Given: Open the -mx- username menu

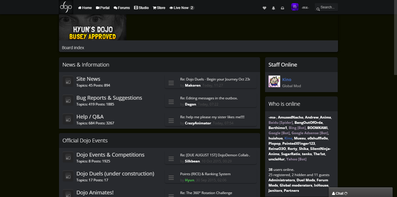Looking at the screenshot, I should (305, 8).
